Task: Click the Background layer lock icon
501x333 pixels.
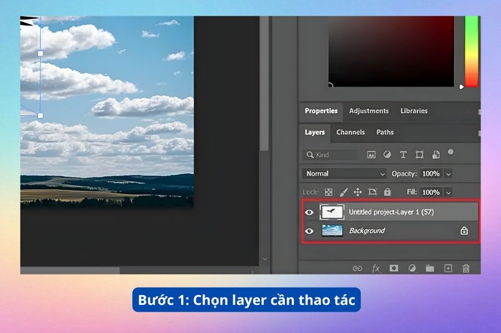Action: [x=464, y=231]
